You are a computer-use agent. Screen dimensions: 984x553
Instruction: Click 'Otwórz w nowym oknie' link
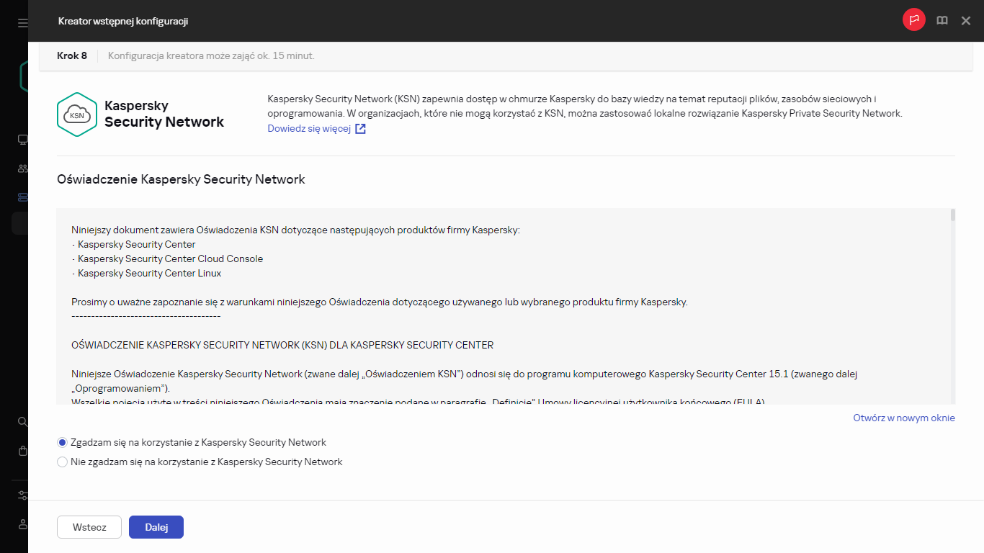904,418
